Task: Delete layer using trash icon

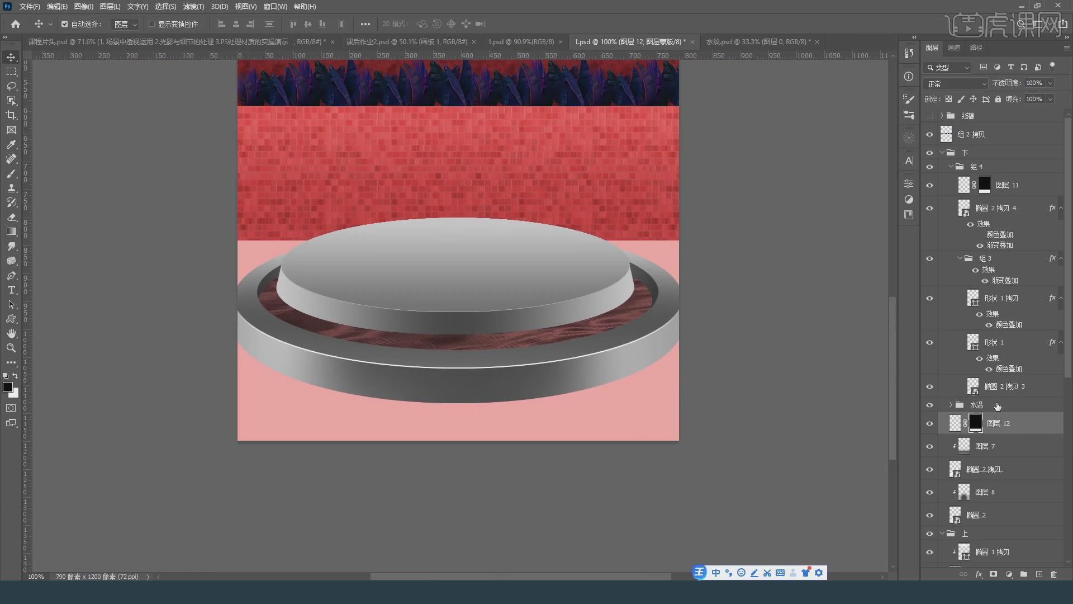Action: pos(1053,574)
